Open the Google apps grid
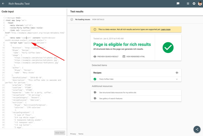Viewport: 203px width, 136px height. 188,4
